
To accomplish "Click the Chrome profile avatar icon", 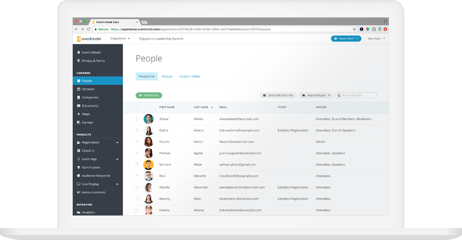I will pos(385,21).
